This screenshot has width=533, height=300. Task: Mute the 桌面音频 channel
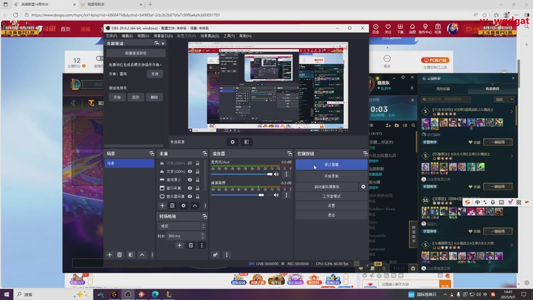[x=276, y=195]
